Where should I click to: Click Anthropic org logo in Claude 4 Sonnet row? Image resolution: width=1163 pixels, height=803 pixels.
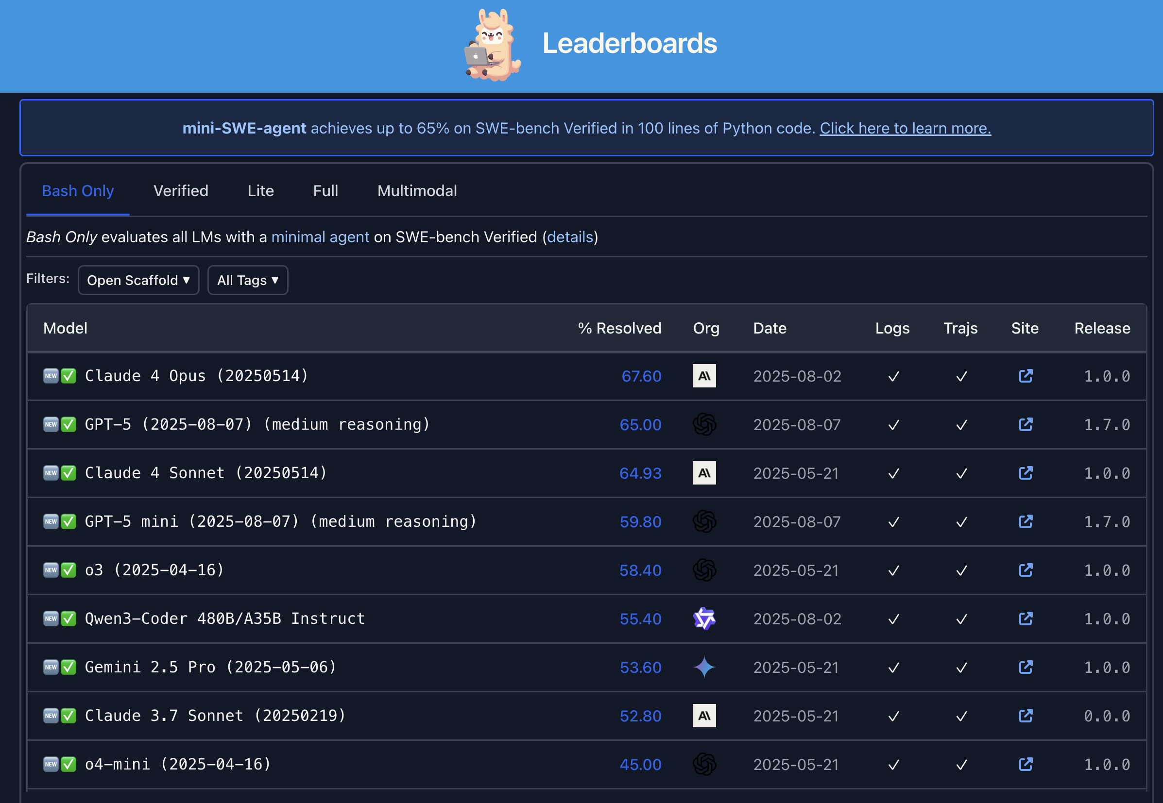[x=704, y=473]
